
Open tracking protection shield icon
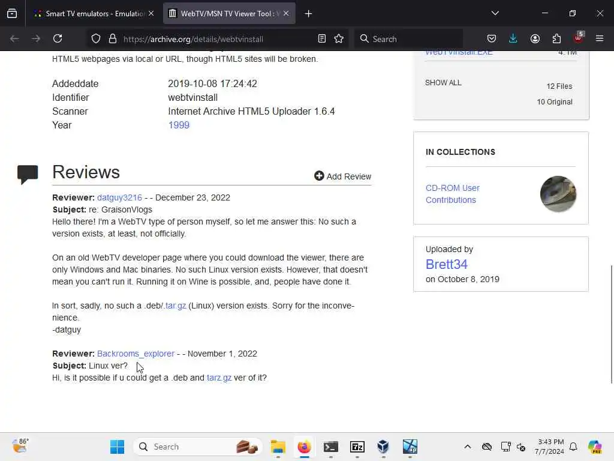tap(96, 39)
